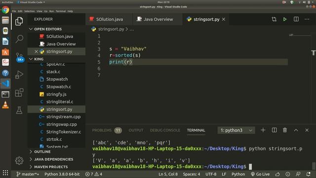Click the breadcrumb ellipsis after stringsort.py

[x=132, y=29]
